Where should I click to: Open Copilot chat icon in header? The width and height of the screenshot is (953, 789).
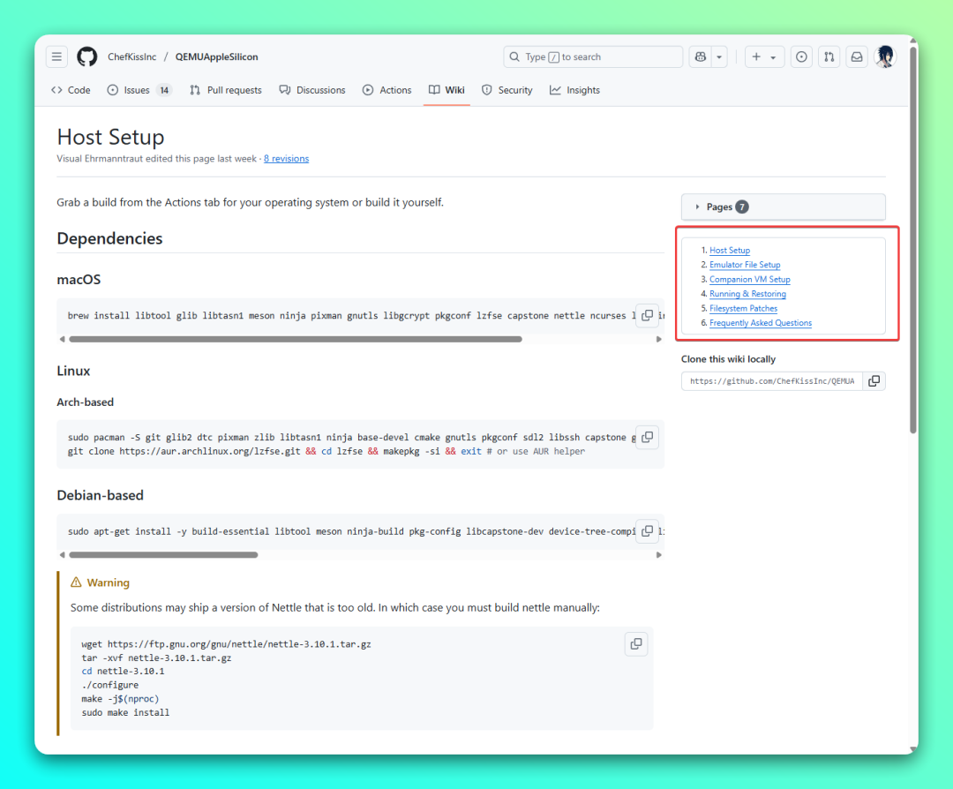click(701, 56)
